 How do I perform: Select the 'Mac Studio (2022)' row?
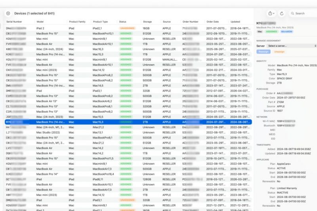coord(128,133)
